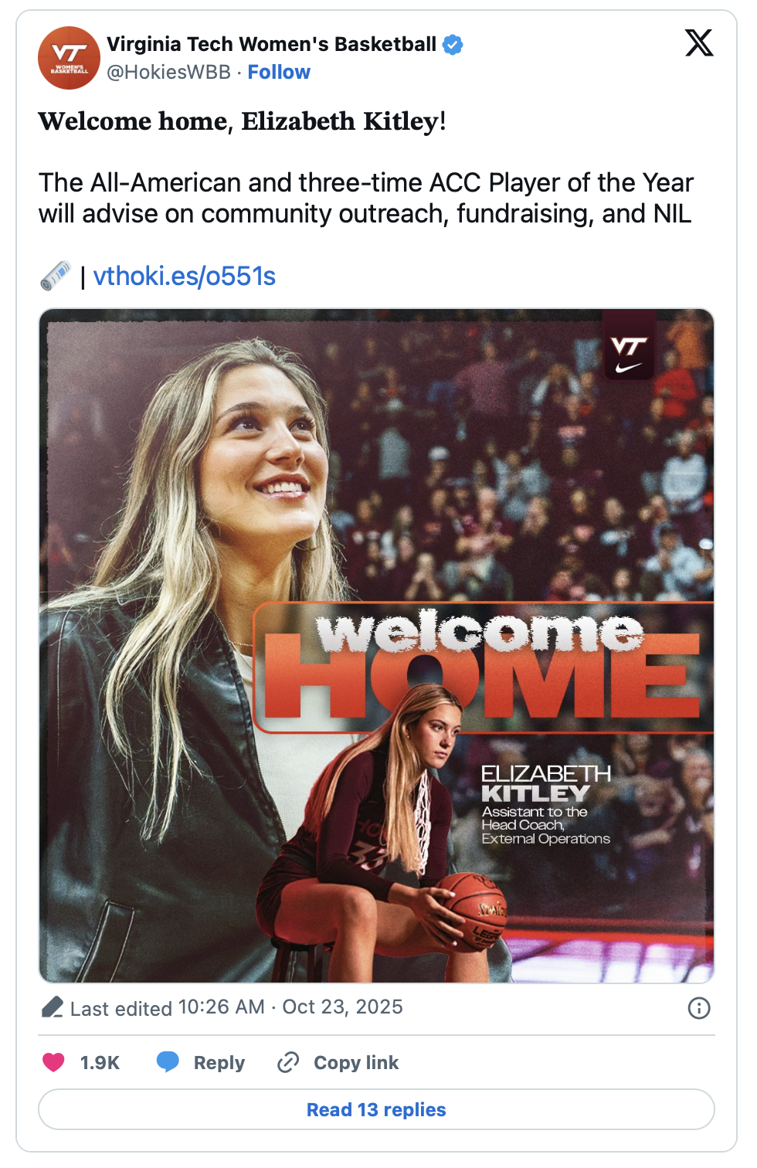Click the chain link copy icon

pyautogui.click(x=288, y=1063)
